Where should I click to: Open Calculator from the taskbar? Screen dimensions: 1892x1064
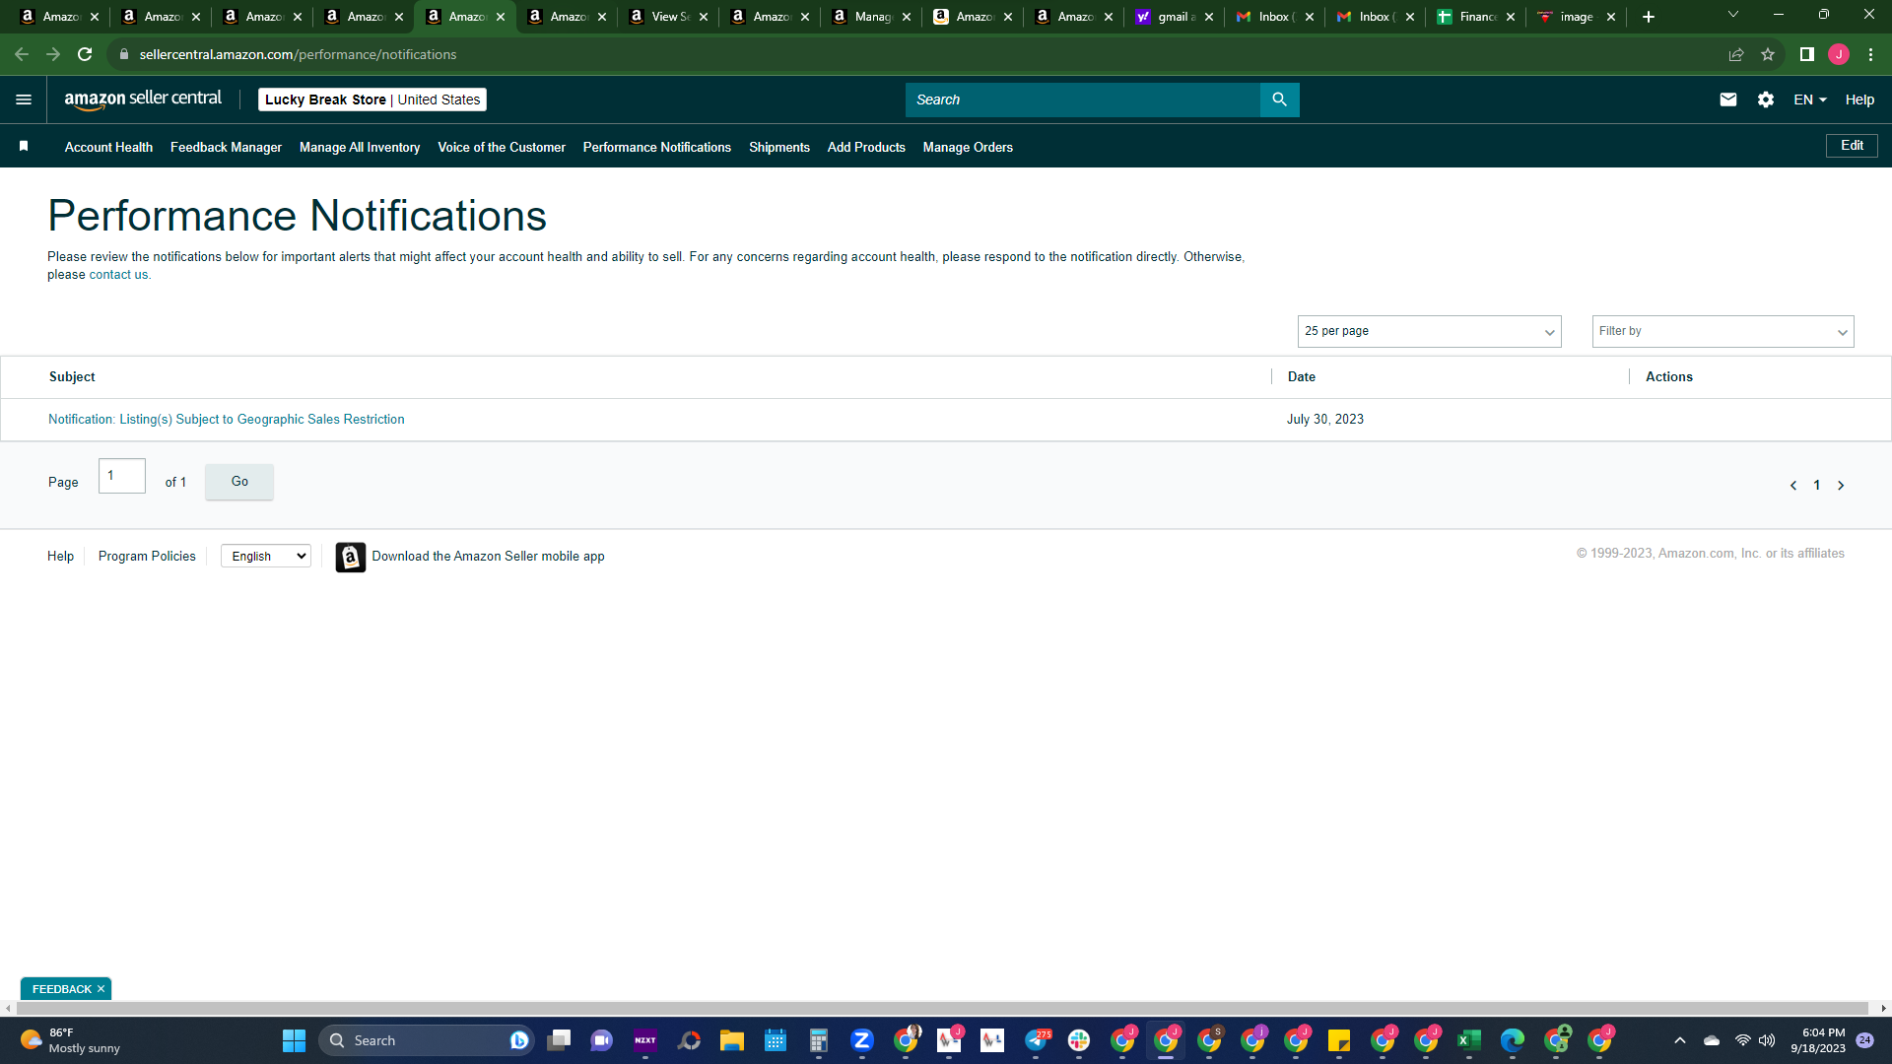(x=818, y=1040)
